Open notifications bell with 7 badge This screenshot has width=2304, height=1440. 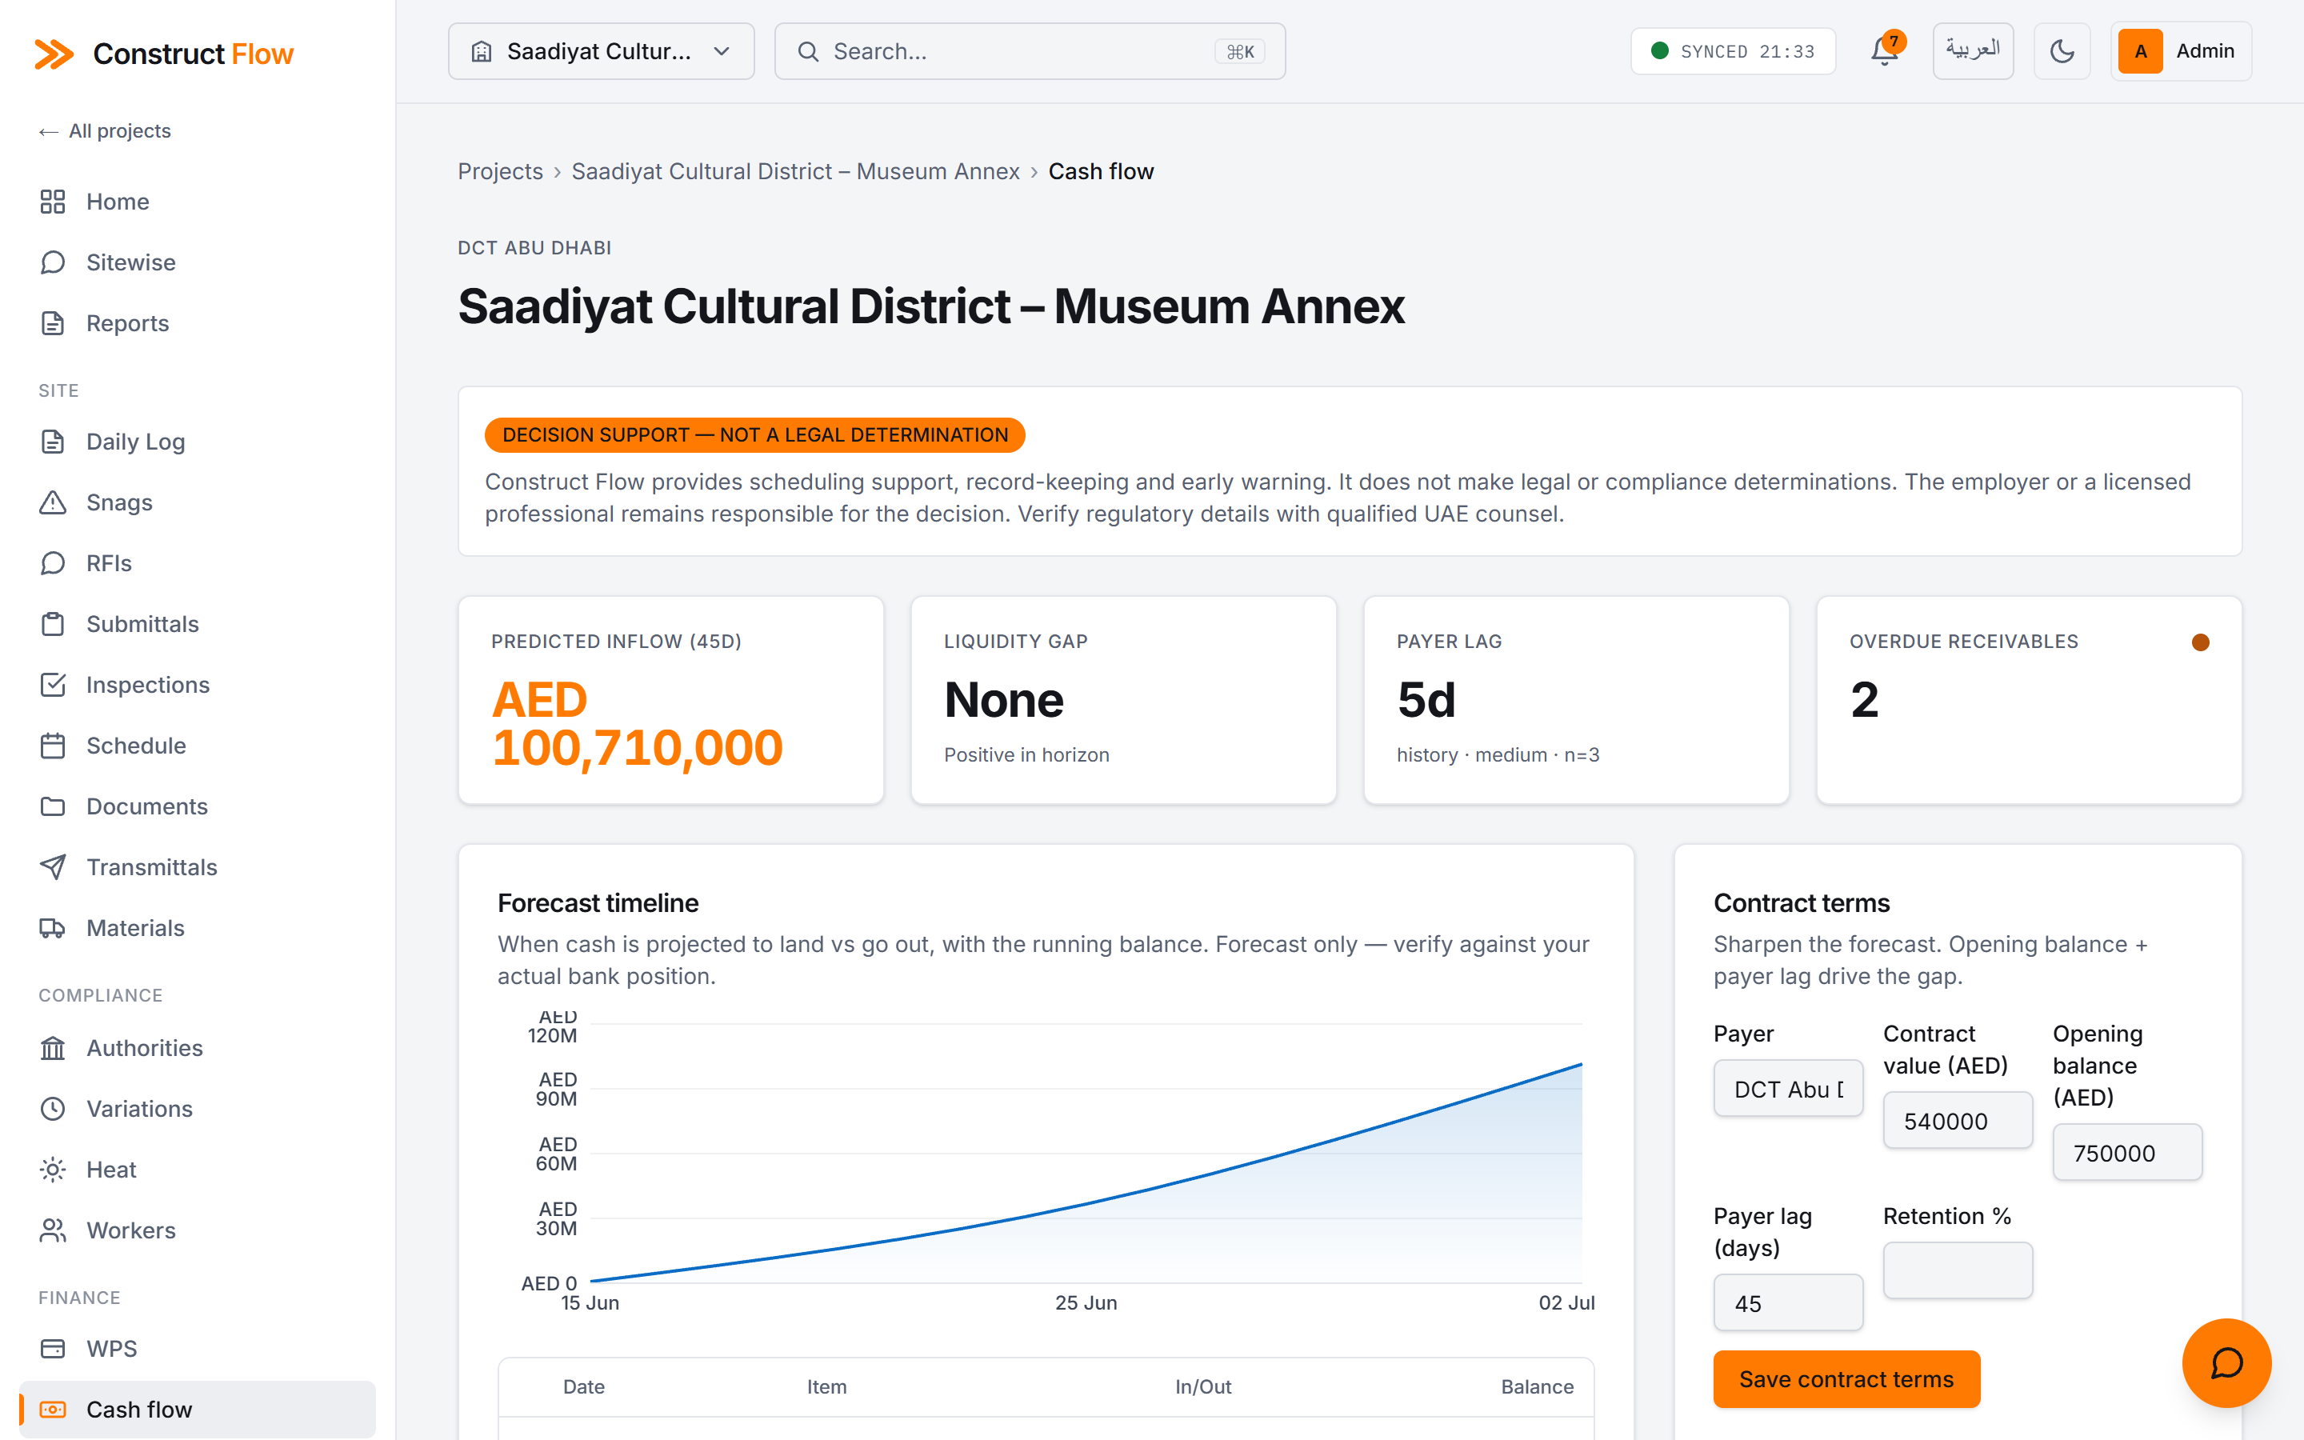click(x=1885, y=50)
